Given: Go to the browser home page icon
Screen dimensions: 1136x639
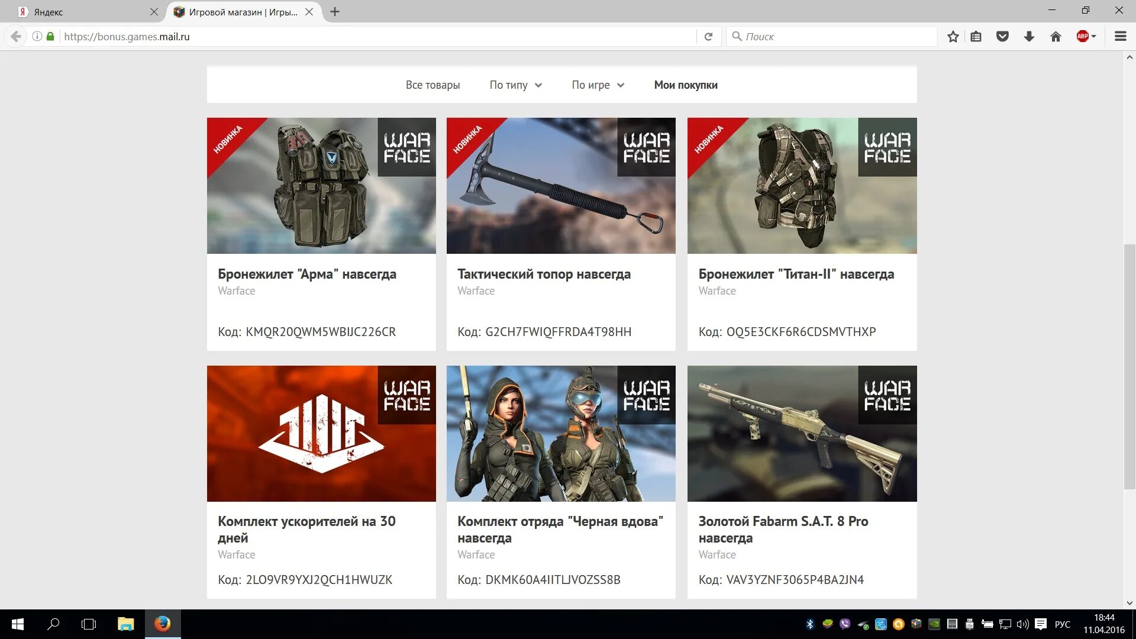Looking at the screenshot, I should coord(1056,37).
